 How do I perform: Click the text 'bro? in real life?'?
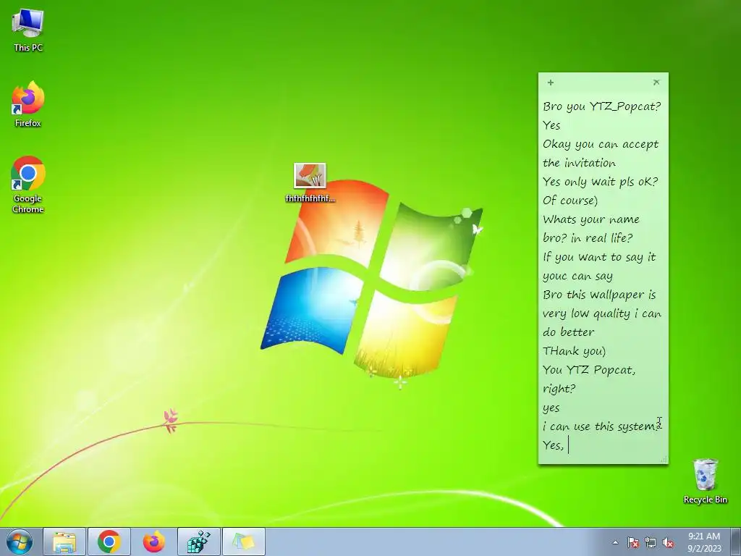click(x=588, y=237)
